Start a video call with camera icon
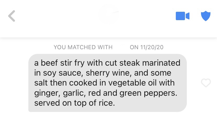217x113 pixels. 182,16
